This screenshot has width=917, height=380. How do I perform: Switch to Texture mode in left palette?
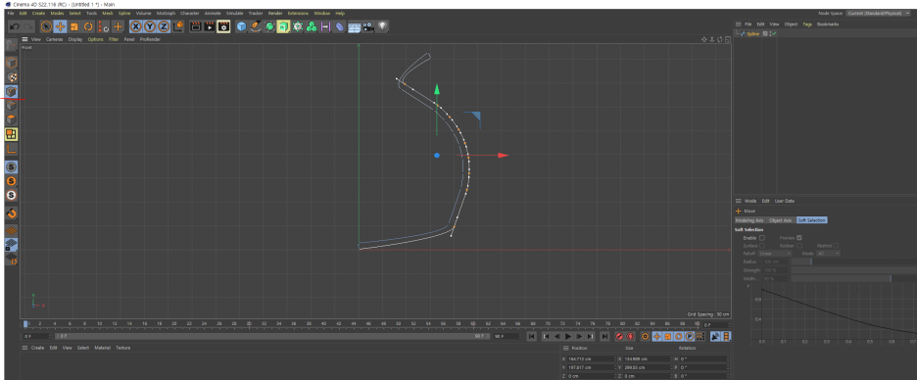11,76
